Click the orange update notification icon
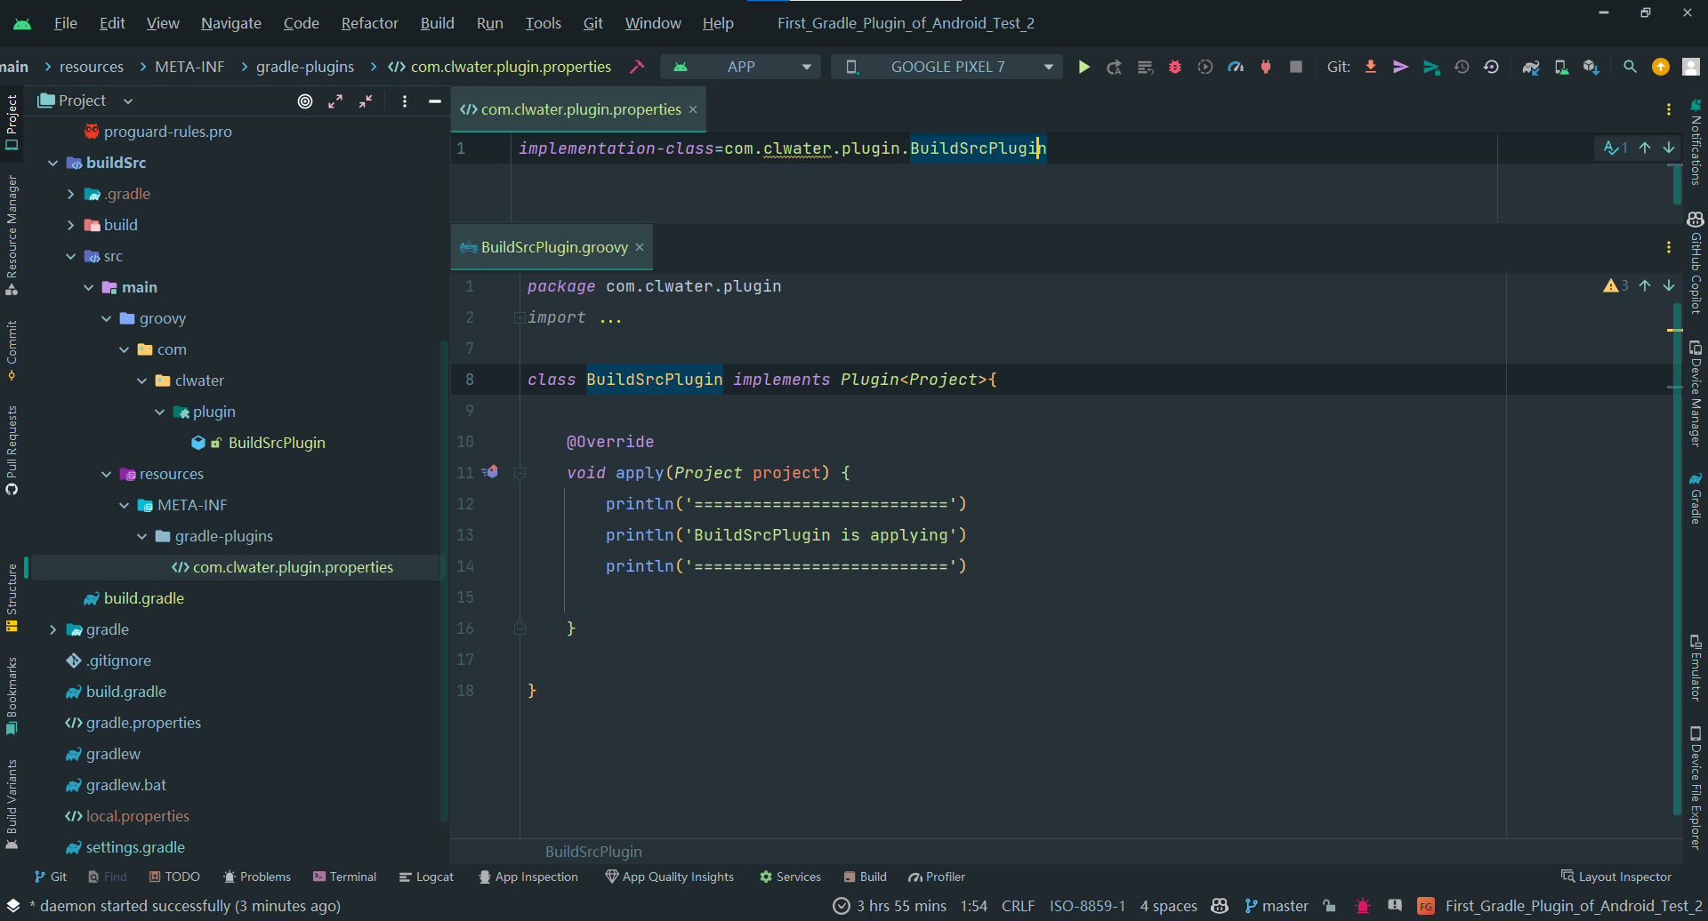Viewport: 1708px width, 921px height. [x=1661, y=67]
